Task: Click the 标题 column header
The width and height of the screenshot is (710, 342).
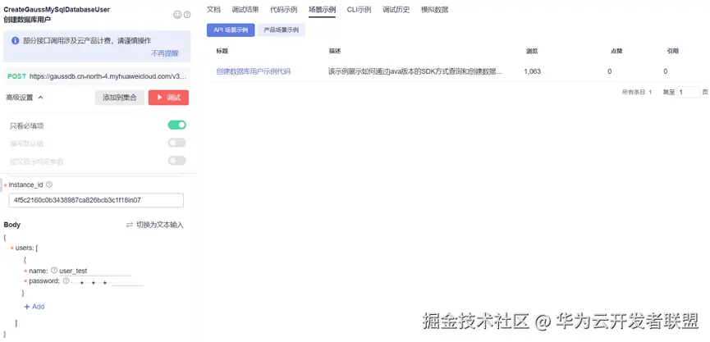Action: 222,52
